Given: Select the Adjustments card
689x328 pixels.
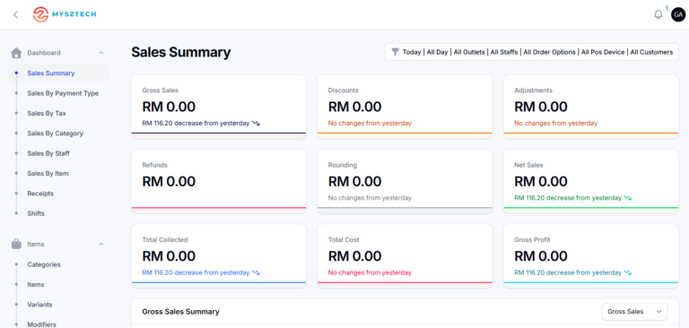Looking at the screenshot, I should [x=590, y=107].
